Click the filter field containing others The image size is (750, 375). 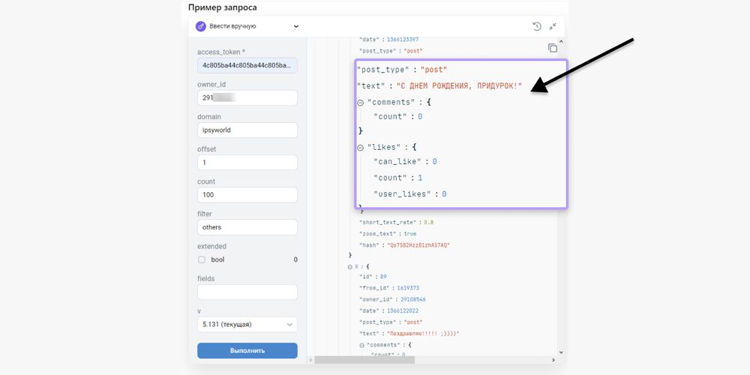247,227
